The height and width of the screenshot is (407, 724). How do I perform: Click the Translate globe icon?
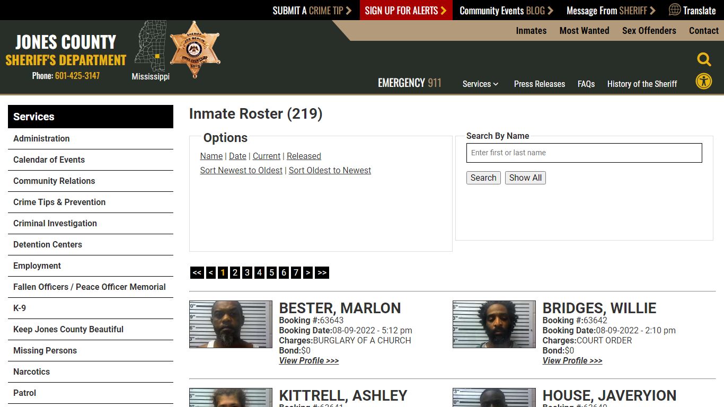(x=675, y=10)
